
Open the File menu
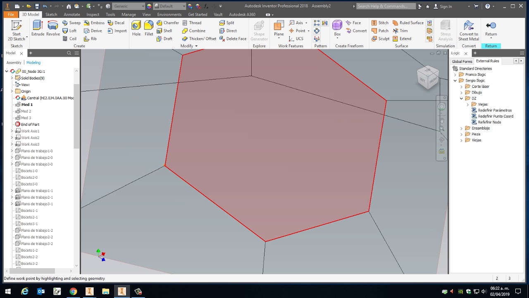point(11,14)
